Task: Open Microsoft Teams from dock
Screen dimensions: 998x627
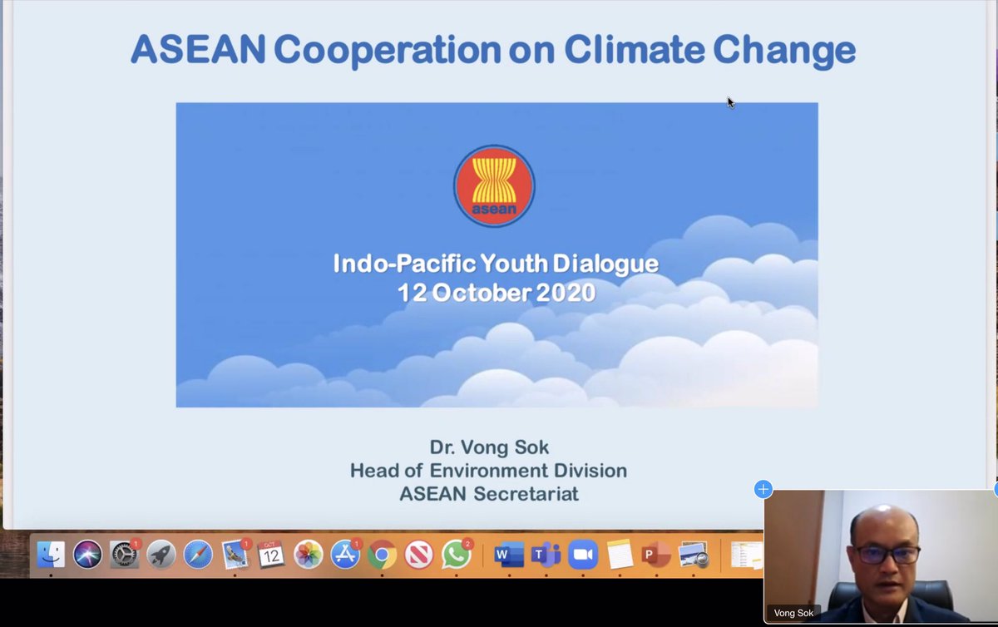Action: click(546, 554)
